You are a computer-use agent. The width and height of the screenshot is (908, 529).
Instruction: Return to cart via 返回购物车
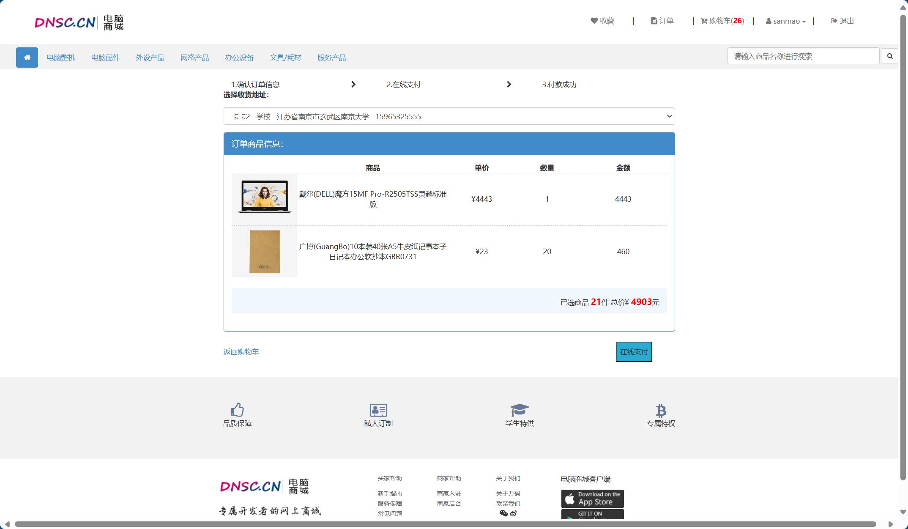(x=241, y=352)
